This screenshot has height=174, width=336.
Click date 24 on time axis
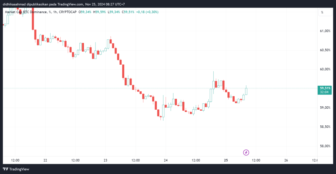(x=166, y=160)
